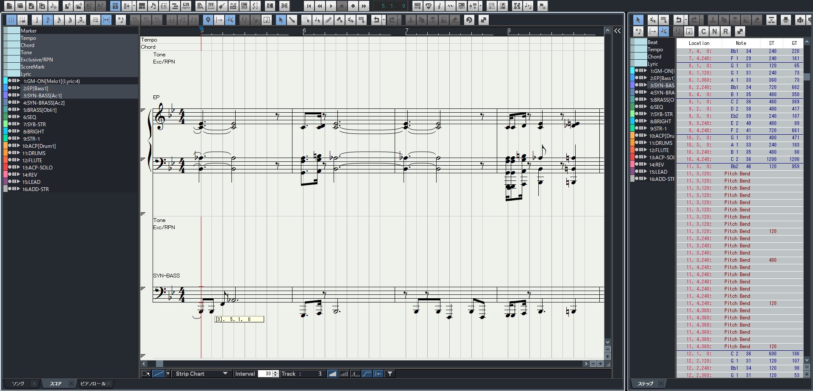Viewport: 813px width, 391px height.
Task: Toggle the bars shape button in strip chart bar
Action: coord(345,374)
